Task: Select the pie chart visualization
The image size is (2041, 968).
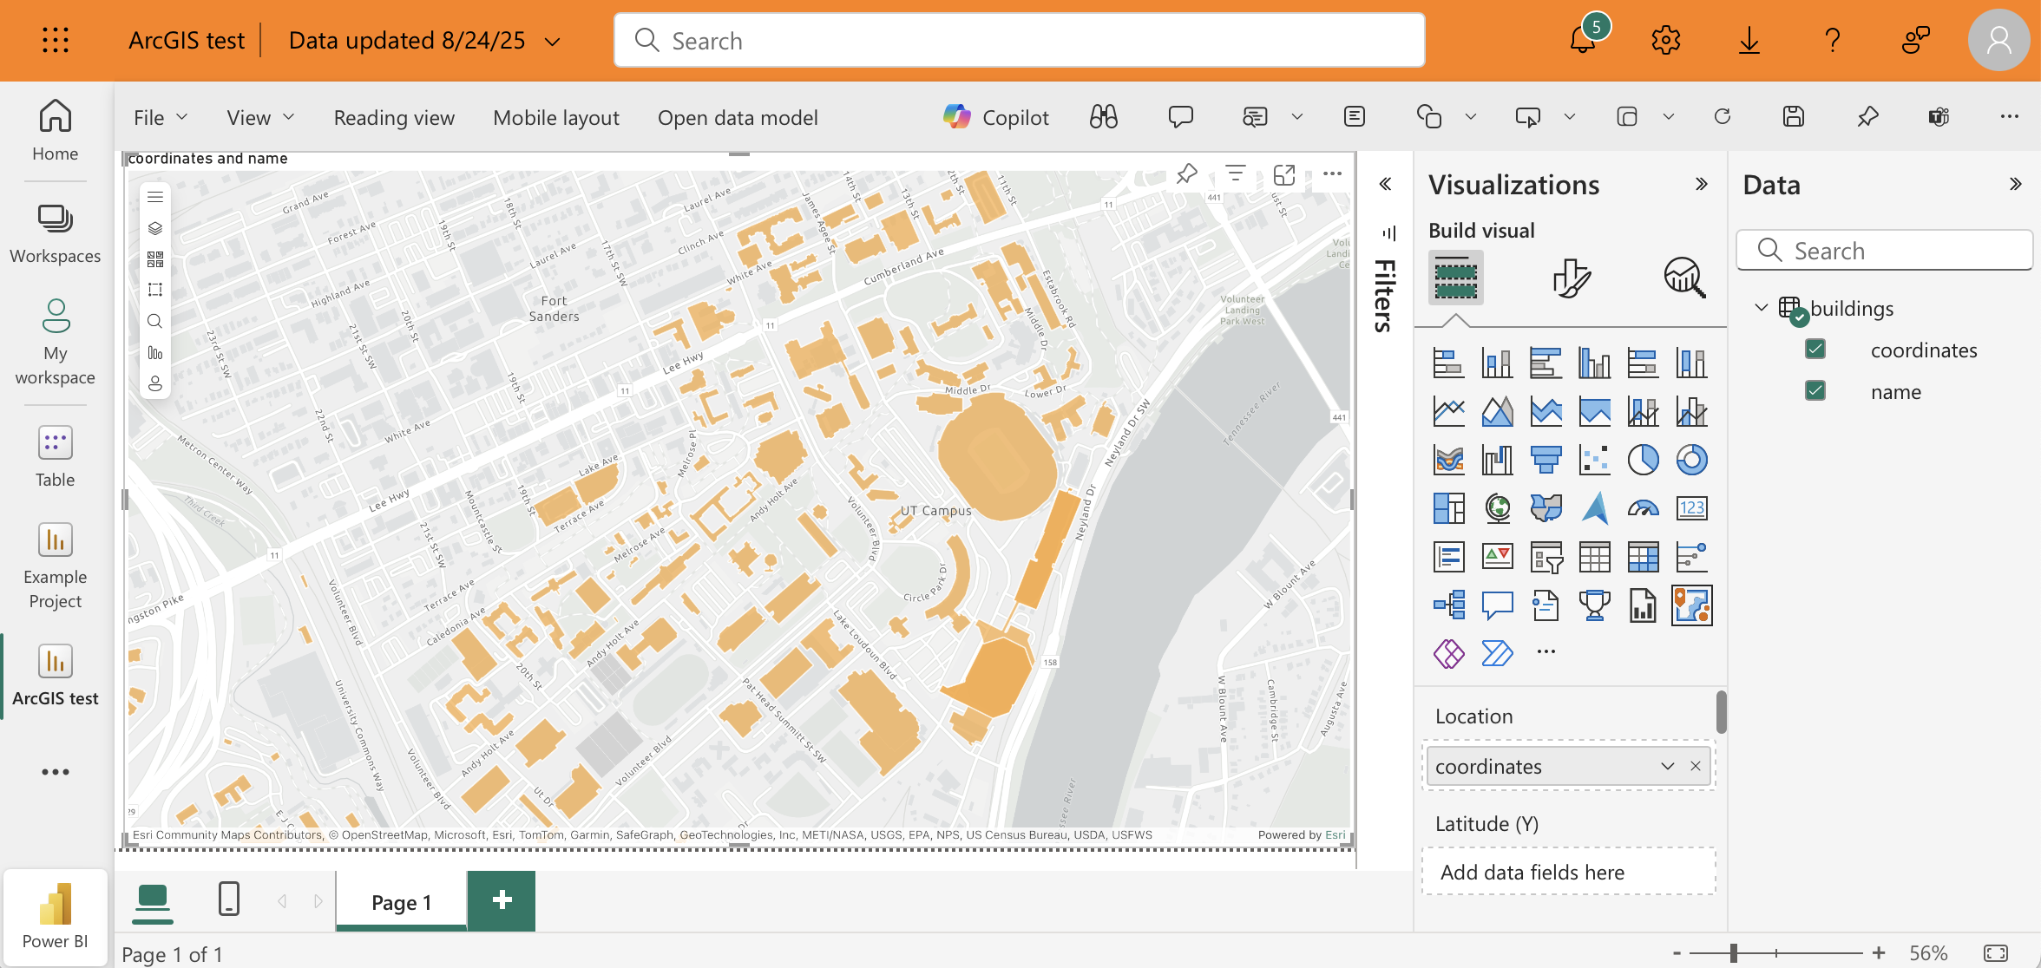Action: [x=1643, y=460]
